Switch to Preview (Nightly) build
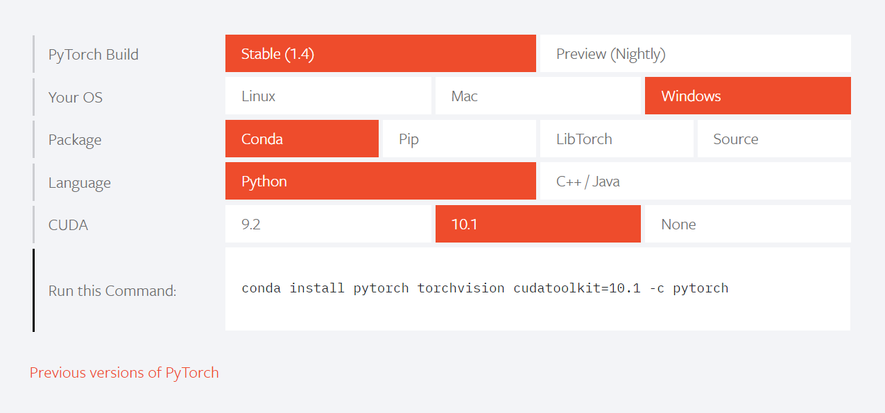 [694, 53]
